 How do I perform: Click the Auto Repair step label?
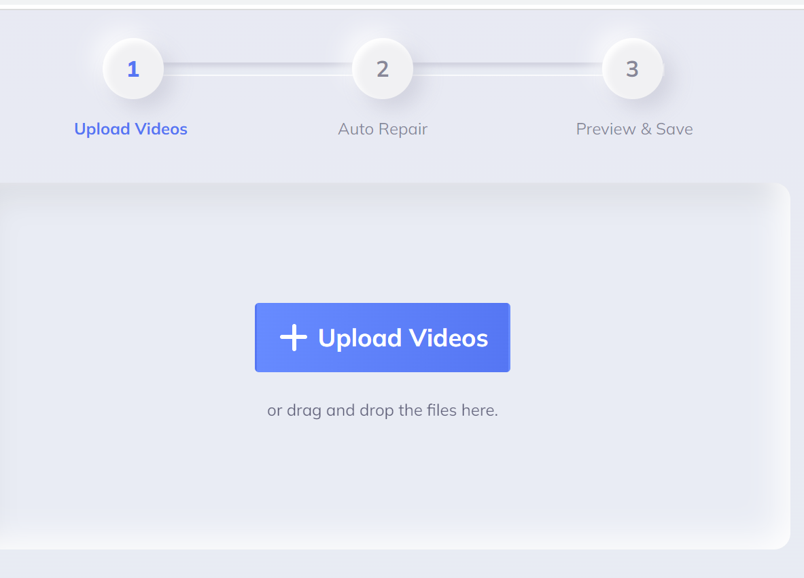point(383,129)
